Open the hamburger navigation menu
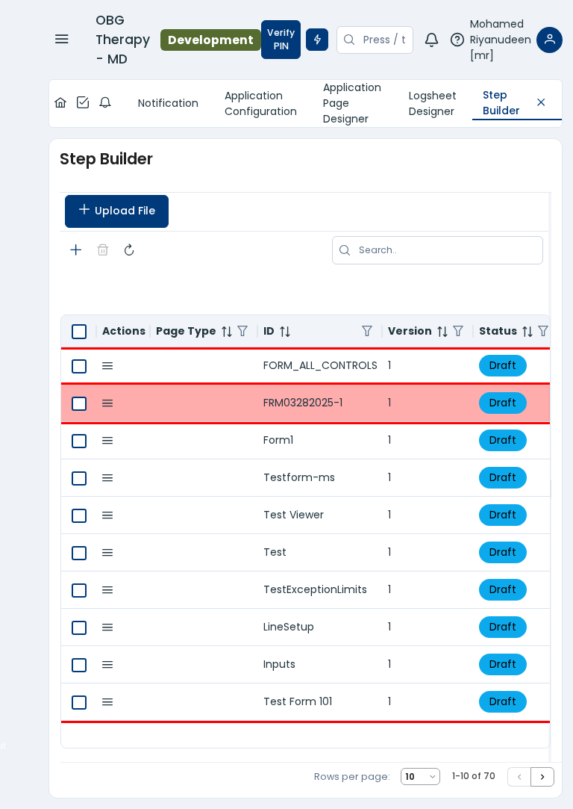The image size is (573, 809). click(x=62, y=39)
